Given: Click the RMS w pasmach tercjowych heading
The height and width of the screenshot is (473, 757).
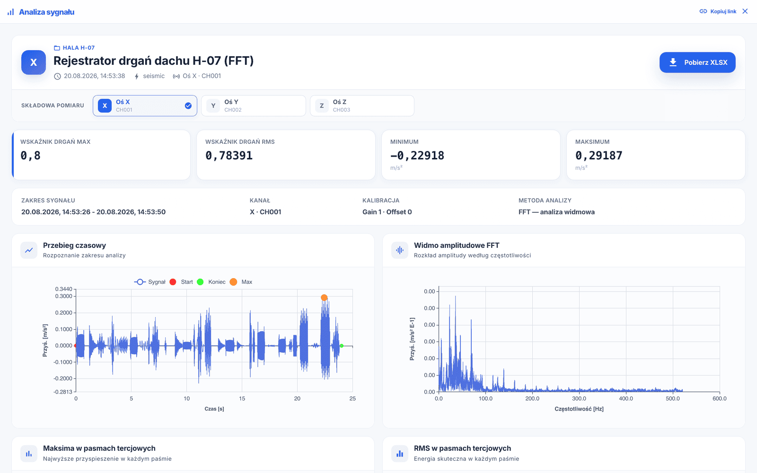Looking at the screenshot, I should point(462,448).
